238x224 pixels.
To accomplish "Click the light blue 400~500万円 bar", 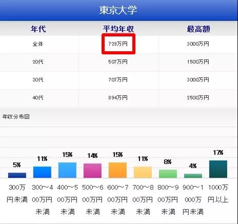I will [x=67, y=170].
